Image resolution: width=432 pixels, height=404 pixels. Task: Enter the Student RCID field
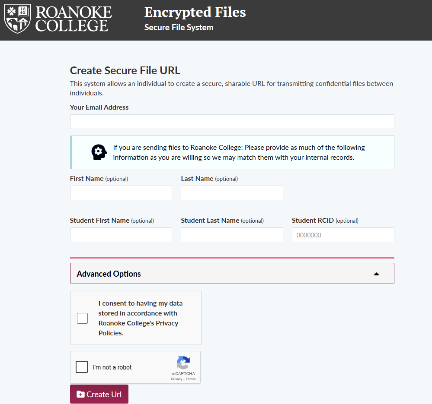[x=343, y=235]
